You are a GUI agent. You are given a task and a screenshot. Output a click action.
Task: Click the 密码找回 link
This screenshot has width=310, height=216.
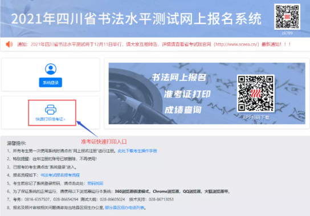(95, 184)
